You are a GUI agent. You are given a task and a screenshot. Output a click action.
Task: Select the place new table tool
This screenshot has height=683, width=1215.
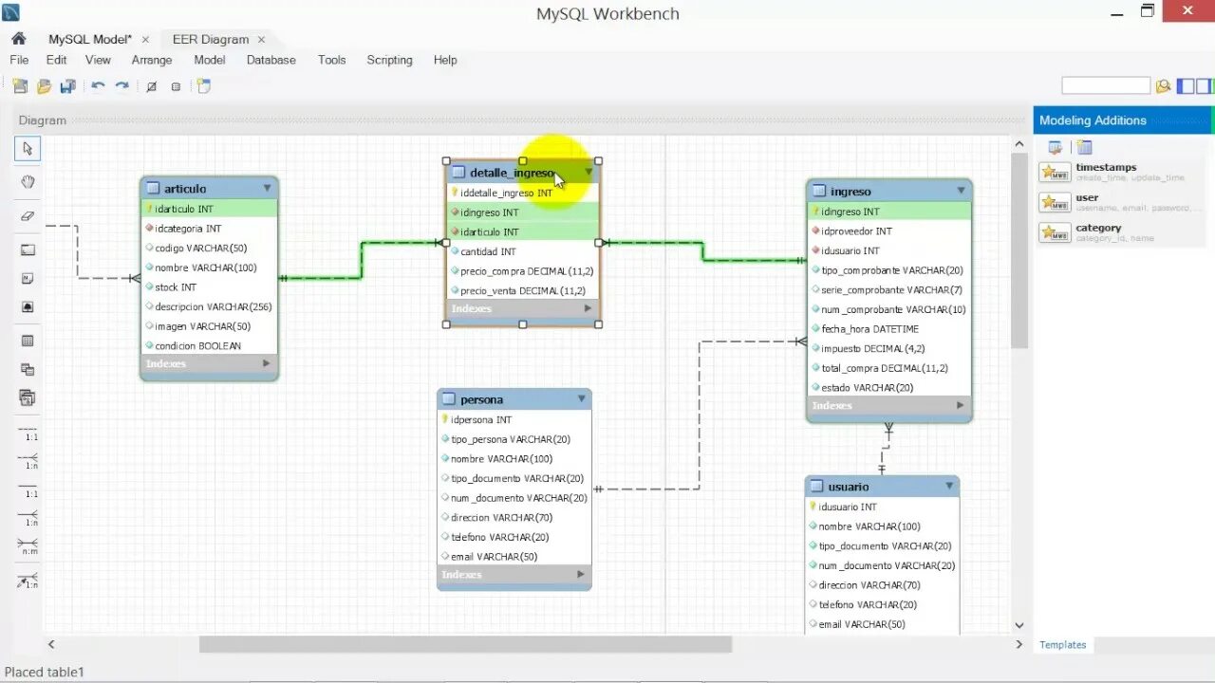(28, 341)
